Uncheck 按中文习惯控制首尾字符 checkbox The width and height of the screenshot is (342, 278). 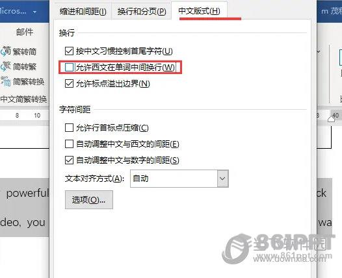[x=69, y=51]
